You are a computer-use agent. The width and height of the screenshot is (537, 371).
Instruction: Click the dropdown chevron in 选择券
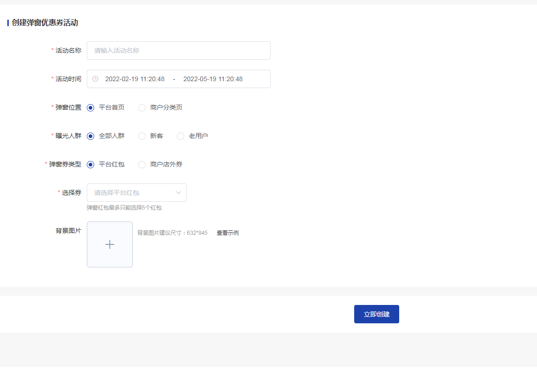(x=178, y=193)
